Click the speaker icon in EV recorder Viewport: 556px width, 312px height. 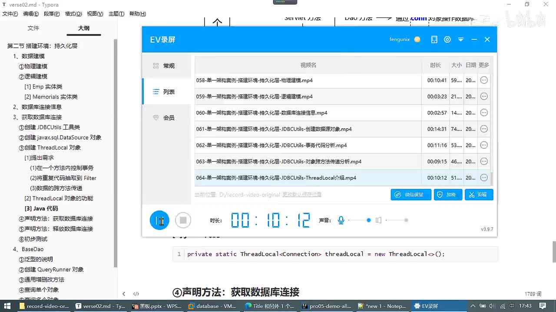[378, 220]
